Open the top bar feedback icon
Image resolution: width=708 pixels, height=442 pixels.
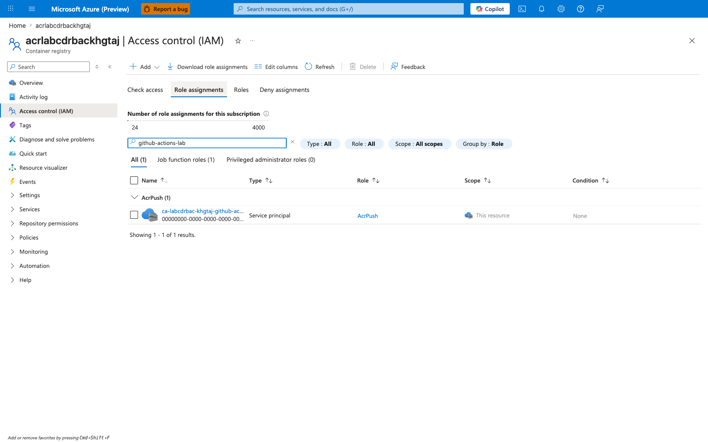pos(600,9)
